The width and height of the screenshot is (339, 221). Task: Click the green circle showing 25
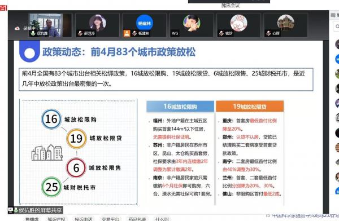click(x=51, y=187)
